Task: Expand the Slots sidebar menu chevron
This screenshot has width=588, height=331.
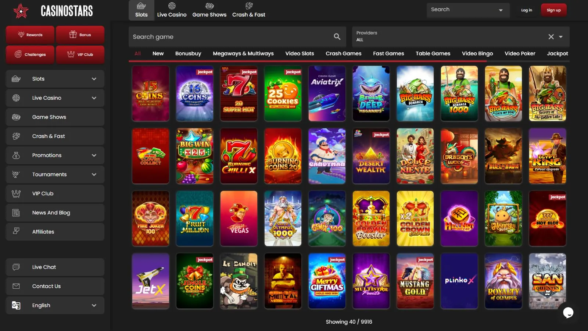Action: (94, 79)
